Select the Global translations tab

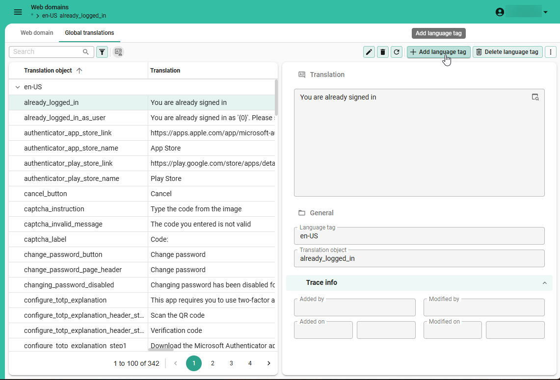[x=89, y=33]
